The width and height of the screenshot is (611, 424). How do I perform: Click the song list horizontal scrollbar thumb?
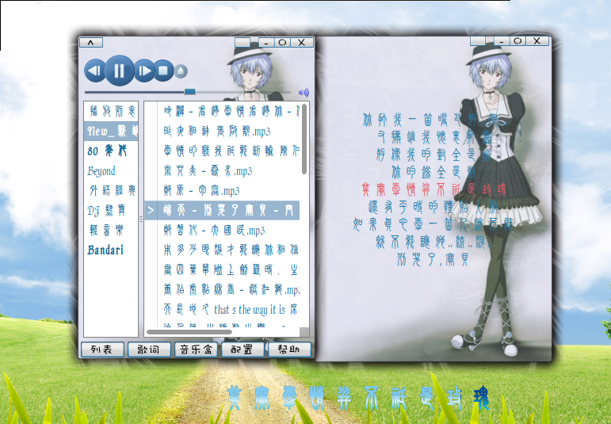pyautogui.click(x=189, y=332)
